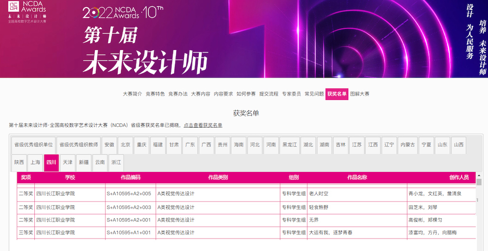Follow the 点击查看获奖名单 link
This screenshot has height=251, width=488.
click(203, 125)
